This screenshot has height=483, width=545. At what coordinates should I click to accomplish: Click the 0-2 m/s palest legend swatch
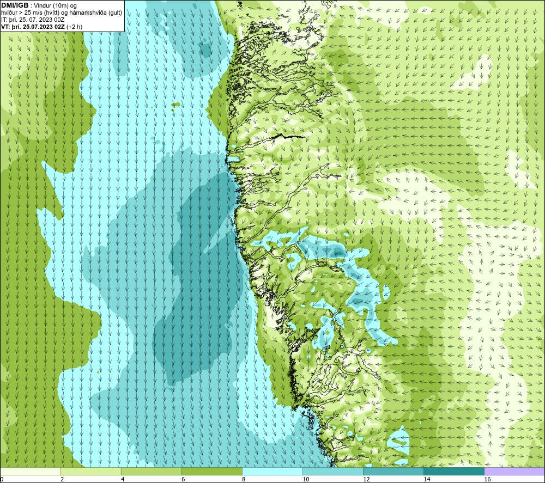click(x=31, y=472)
